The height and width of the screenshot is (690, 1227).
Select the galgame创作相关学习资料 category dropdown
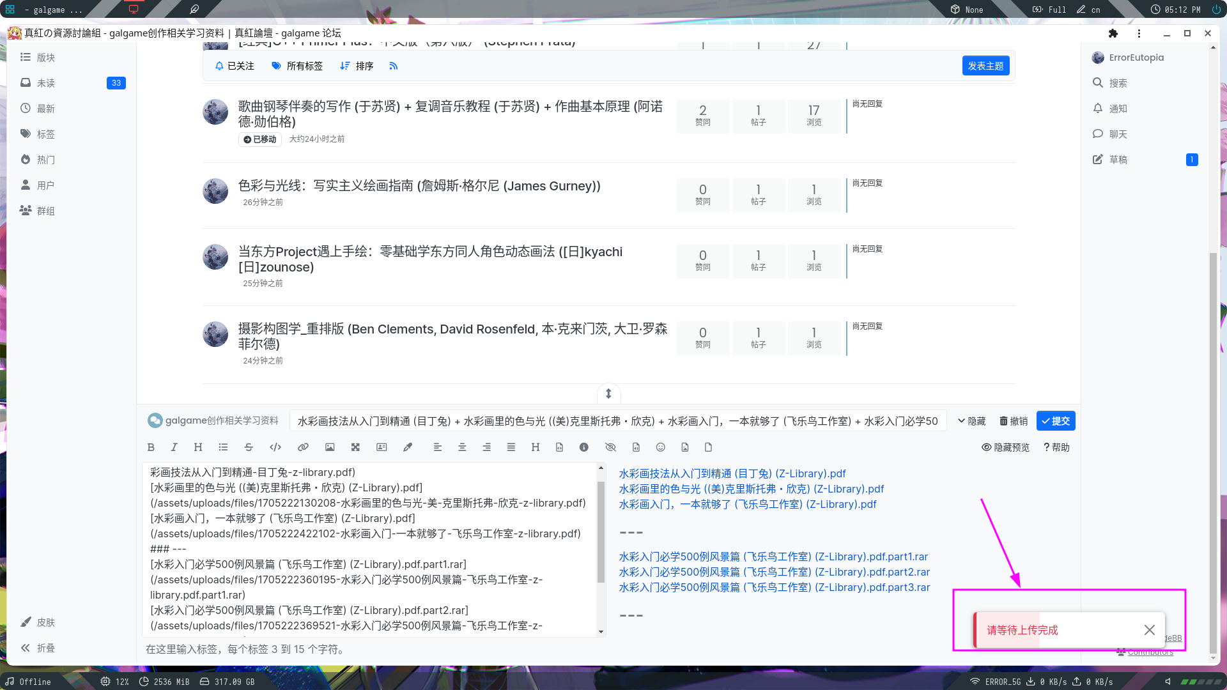pyautogui.click(x=213, y=420)
